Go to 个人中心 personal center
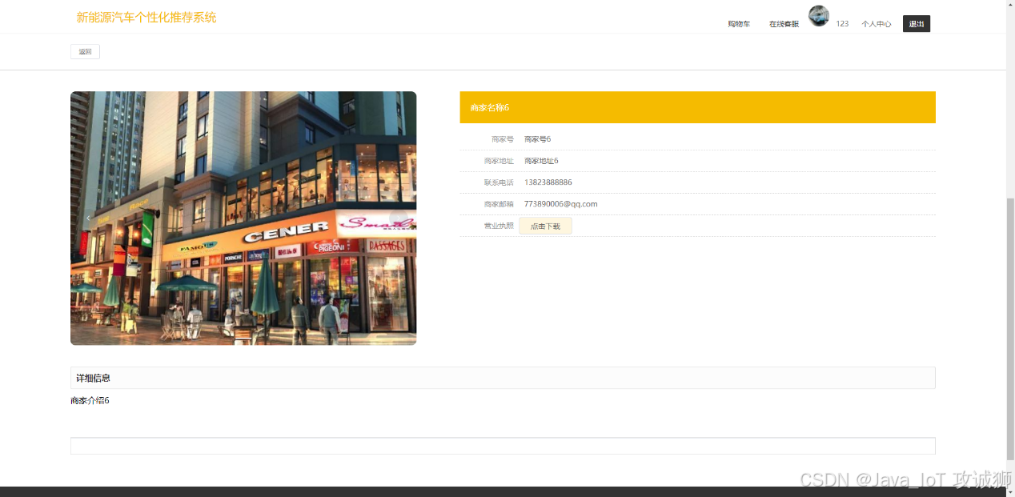This screenshot has width=1015, height=497. [876, 24]
